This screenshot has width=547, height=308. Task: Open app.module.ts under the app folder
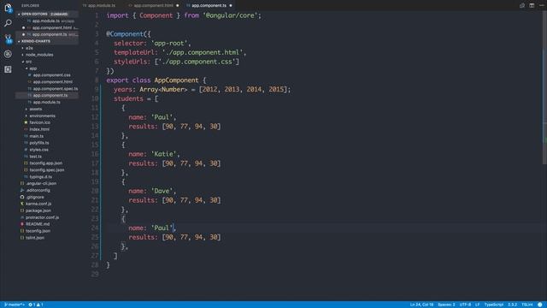(x=46, y=102)
